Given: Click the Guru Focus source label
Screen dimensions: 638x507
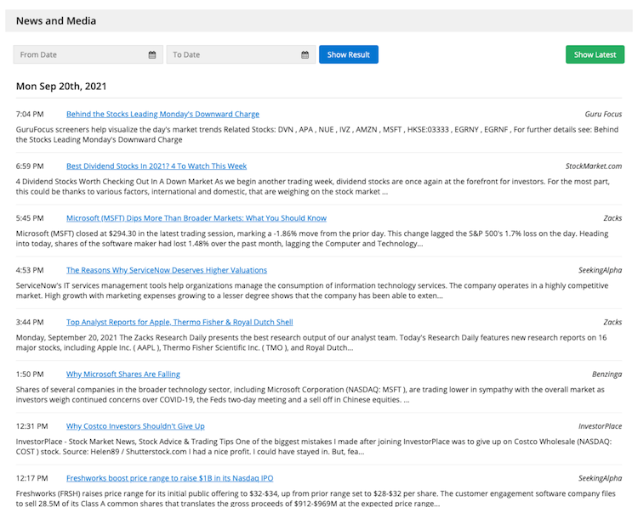Looking at the screenshot, I should [603, 114].
